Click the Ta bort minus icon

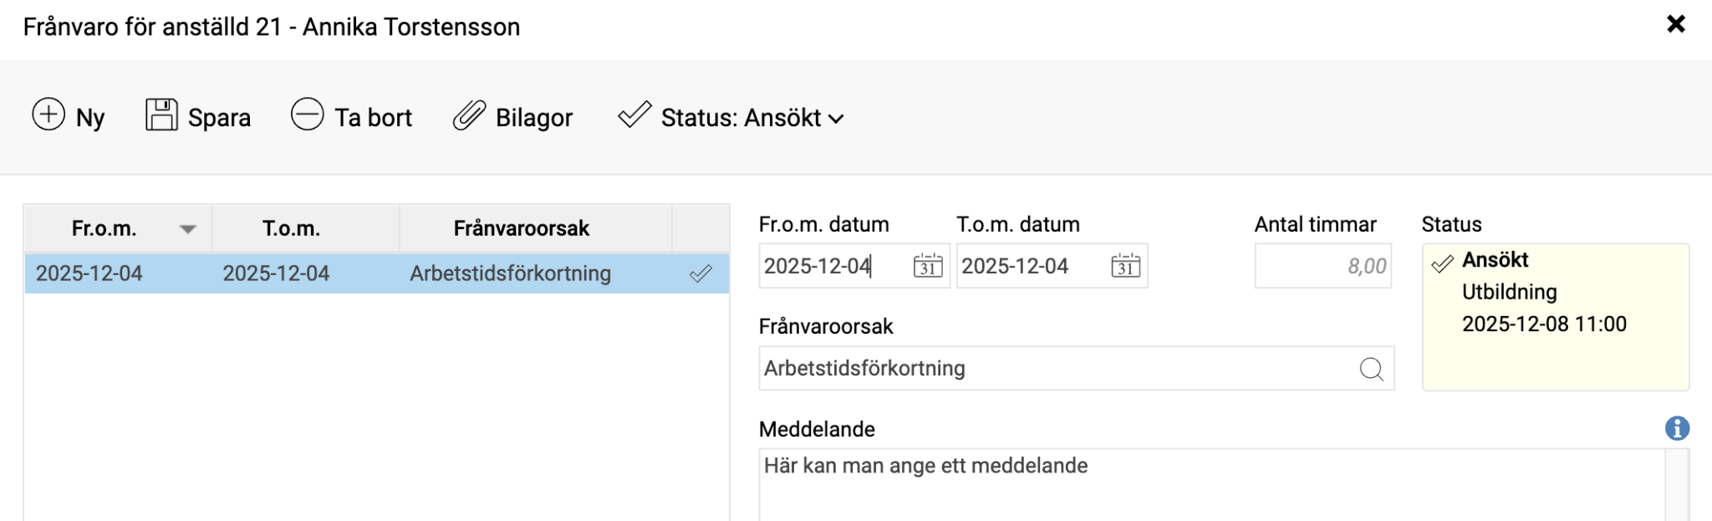[307, 115]
